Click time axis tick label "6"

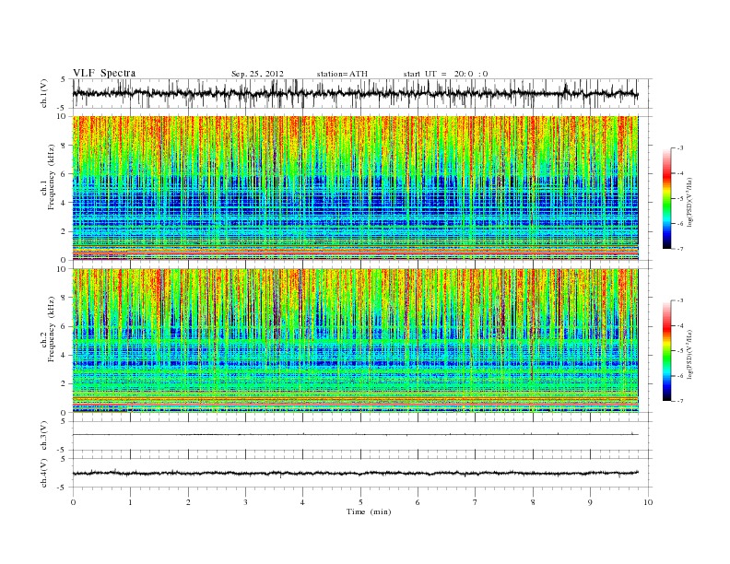(x=418, y=502)
